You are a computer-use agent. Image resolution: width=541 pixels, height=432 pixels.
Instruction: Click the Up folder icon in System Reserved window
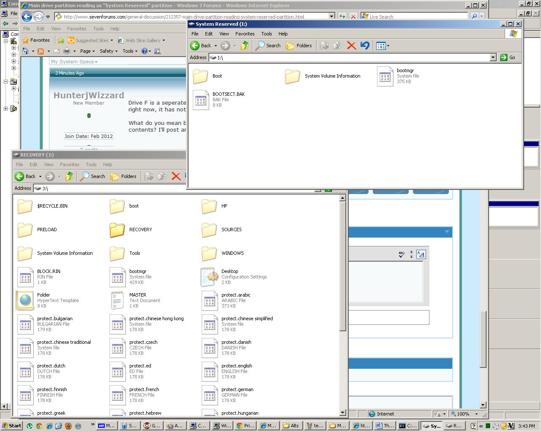pos(245,46)
